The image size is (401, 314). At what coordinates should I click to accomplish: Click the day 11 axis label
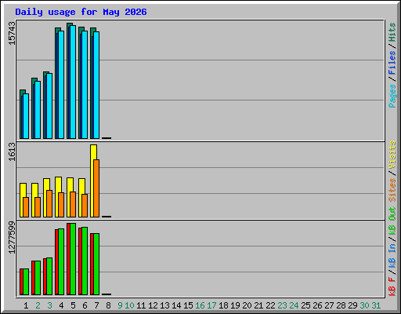pyautogui.click(x=141, y=305)
